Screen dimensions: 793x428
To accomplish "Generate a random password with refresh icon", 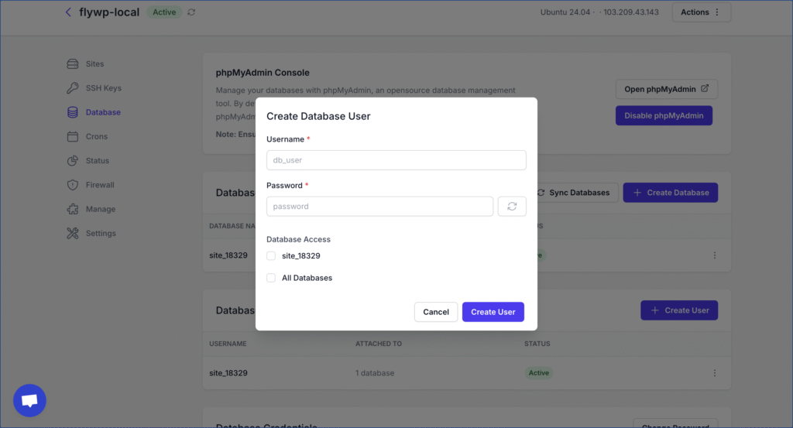I will [512, 206].
